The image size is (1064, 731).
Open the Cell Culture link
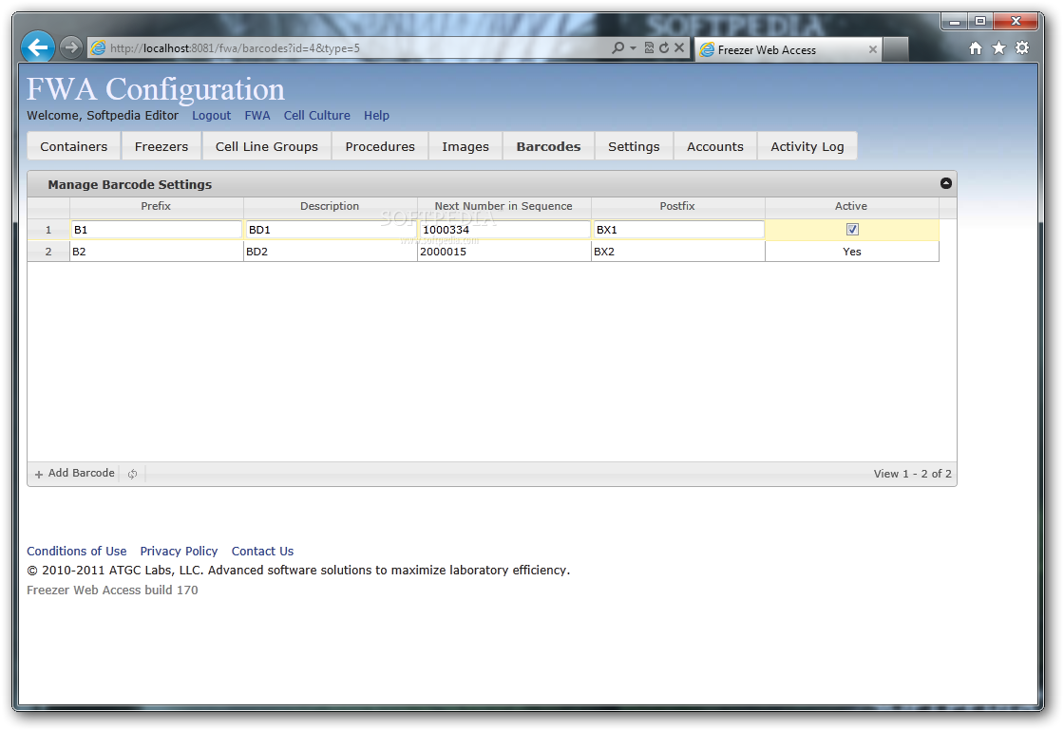(x=317, y=115)
